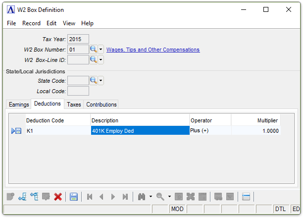Click the next record arrow
This screenshot has height=219, width=305.
point(113,197)
